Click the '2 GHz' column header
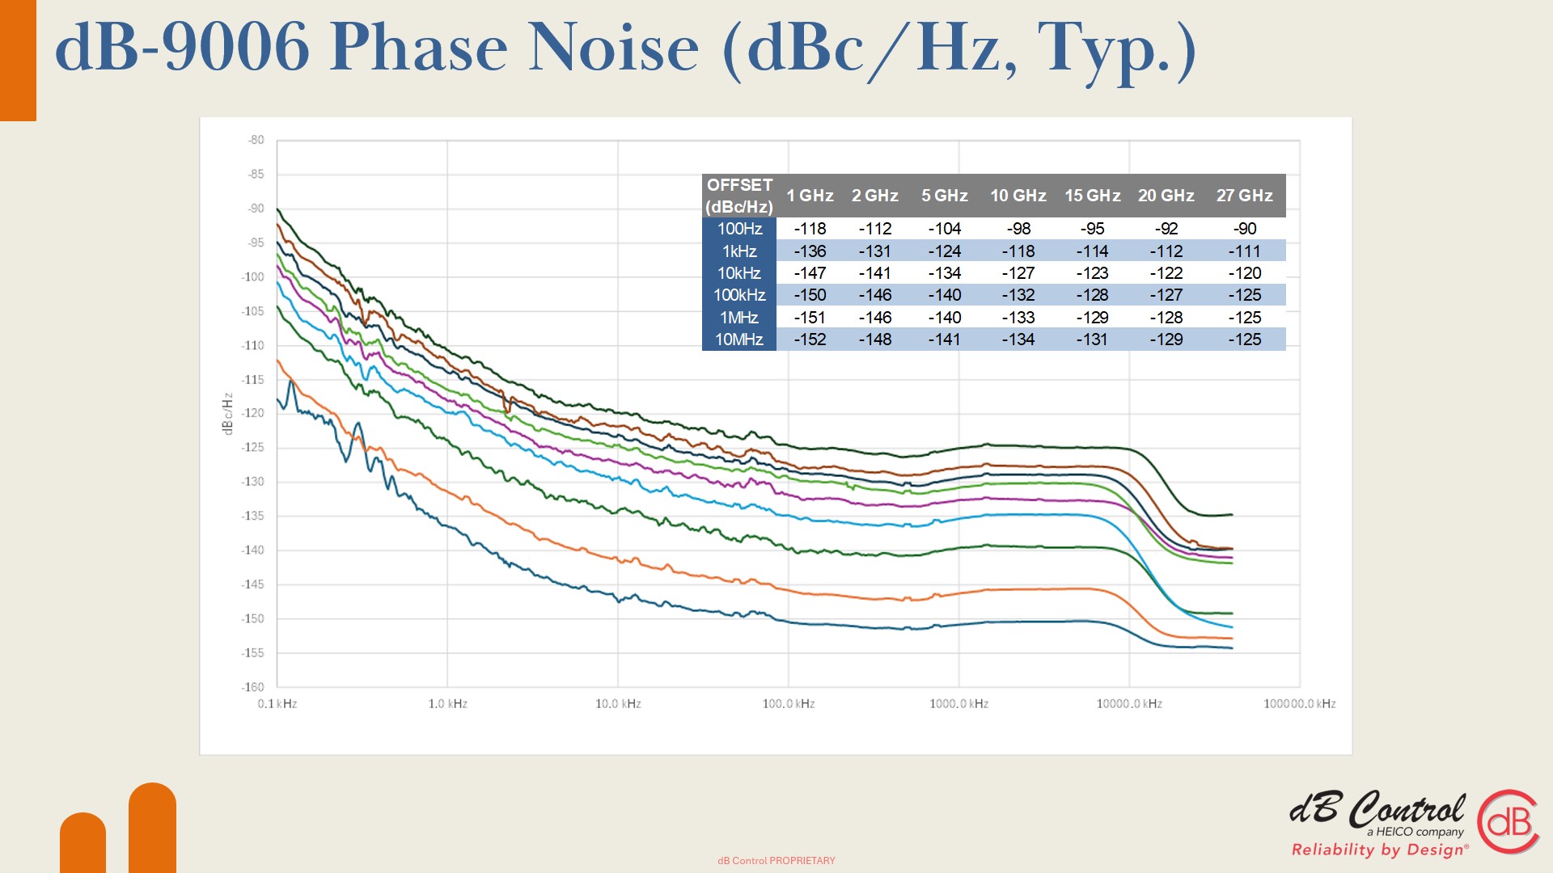The image size is (1553, 873). (875, 196)
